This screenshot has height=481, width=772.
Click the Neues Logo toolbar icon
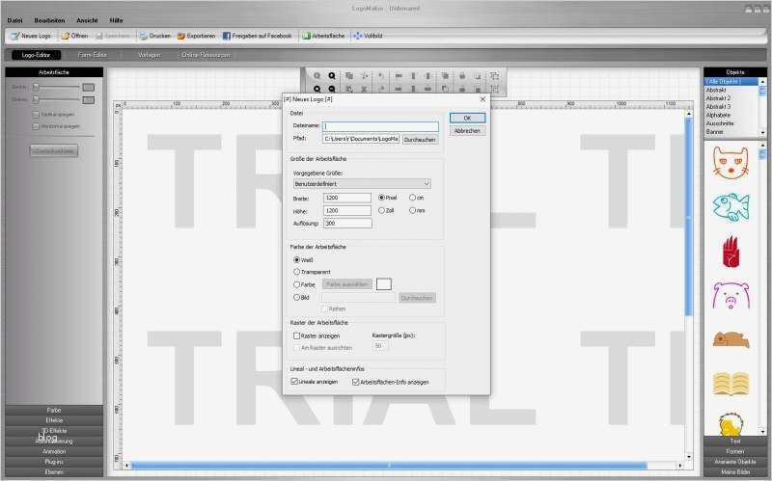14,36
